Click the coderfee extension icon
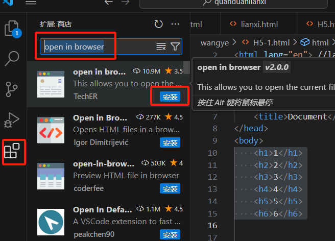The width and height of the screenshot is (335, 241). coord(51,176)
